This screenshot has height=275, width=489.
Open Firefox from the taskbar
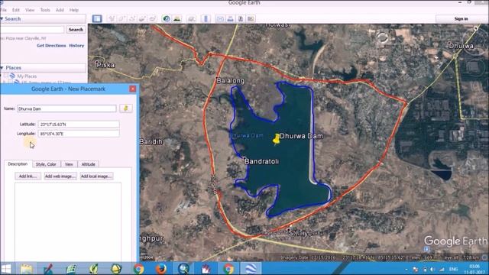tap(161, 268)
